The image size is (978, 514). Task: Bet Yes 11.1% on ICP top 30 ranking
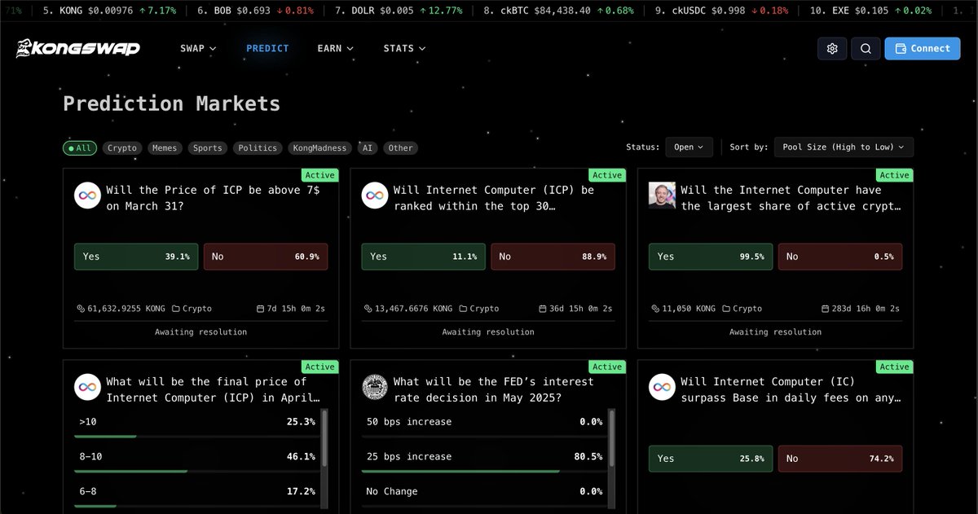click(424, 257)
